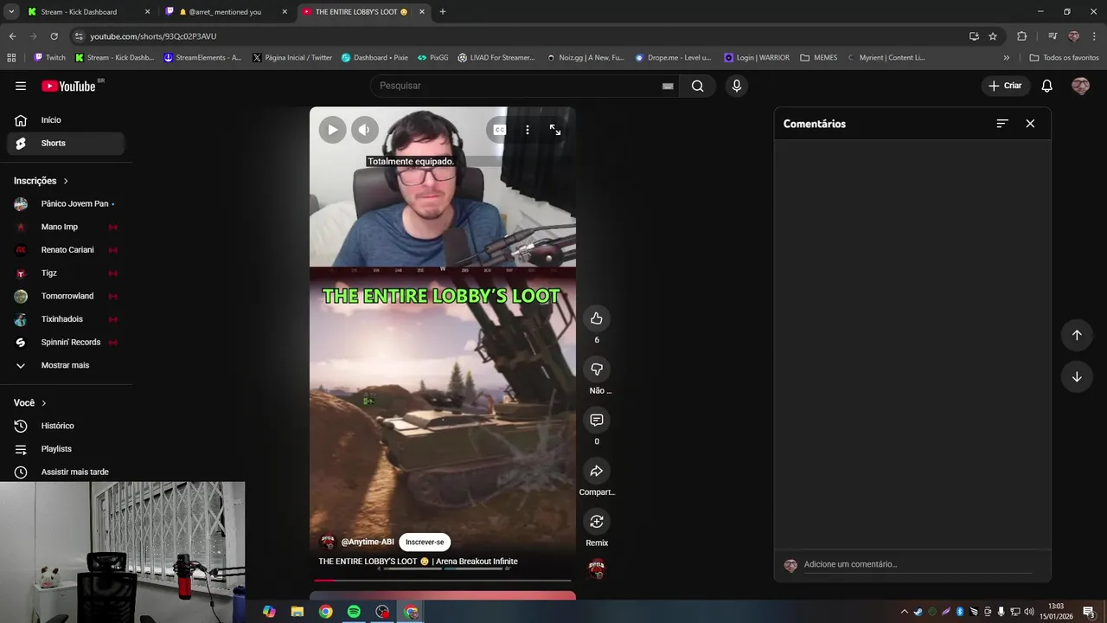
Task: Open Tixinhadois channel
Action: (x=66, y=319)
